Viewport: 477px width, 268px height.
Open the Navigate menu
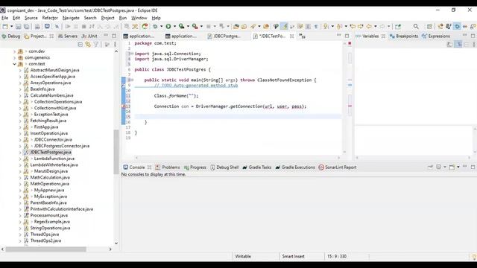pos(71,18)
